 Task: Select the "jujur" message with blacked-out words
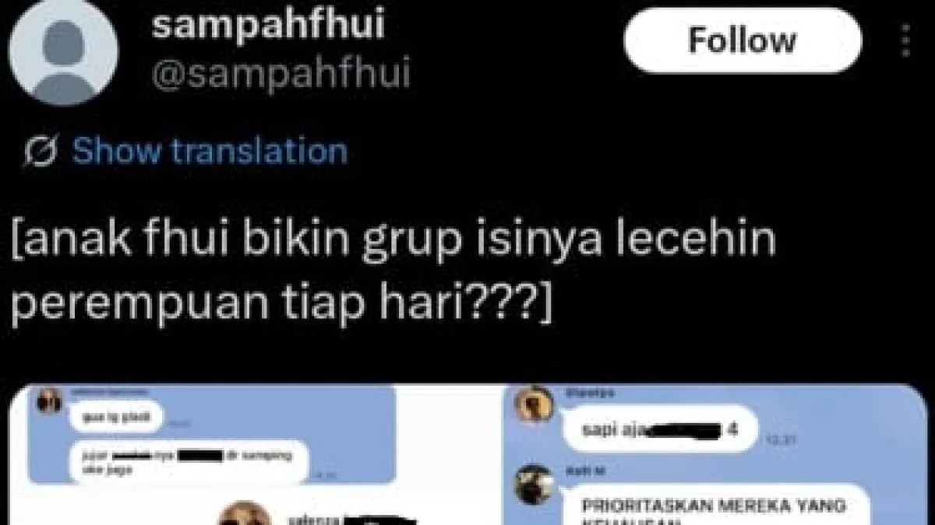[191, 461]
